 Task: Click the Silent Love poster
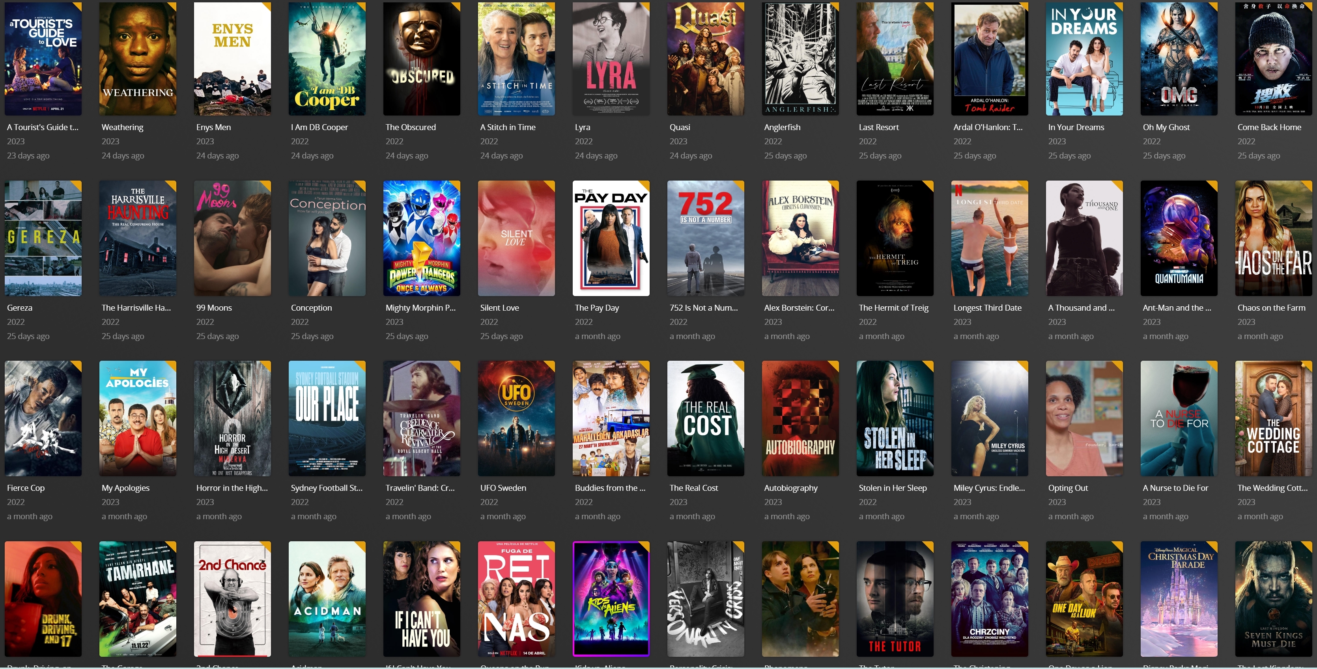(x=516, y=238)
